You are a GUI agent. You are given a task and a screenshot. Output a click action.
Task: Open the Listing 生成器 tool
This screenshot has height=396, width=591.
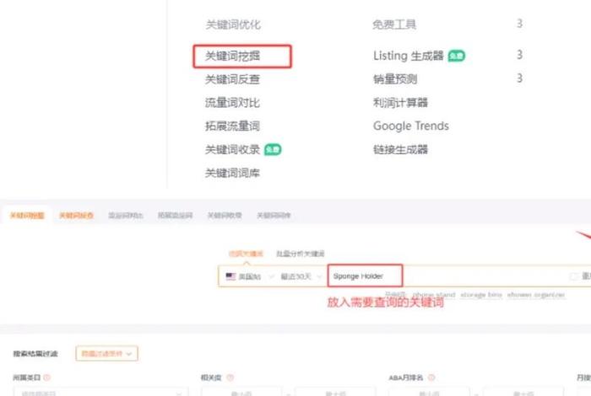(408, 56)
